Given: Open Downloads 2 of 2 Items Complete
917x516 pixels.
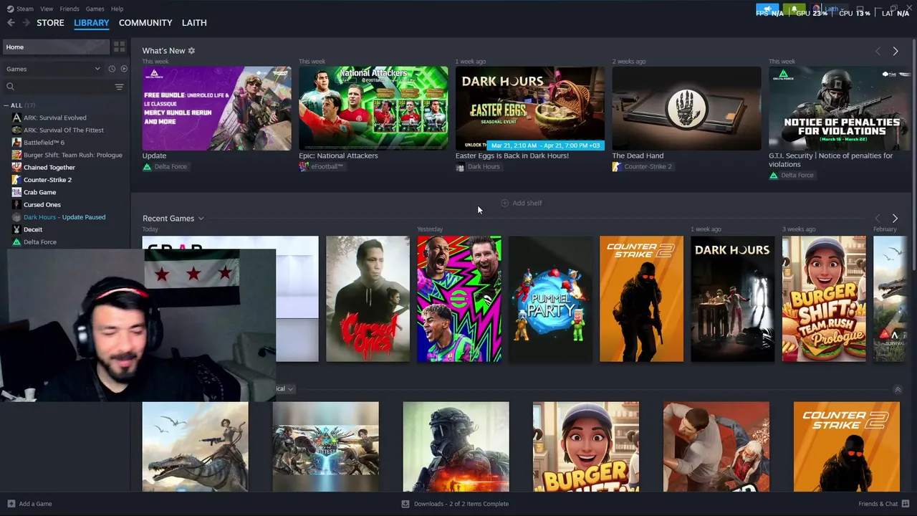Looking at the screenshot, I should pyautogui.click(x=461, y=504).
